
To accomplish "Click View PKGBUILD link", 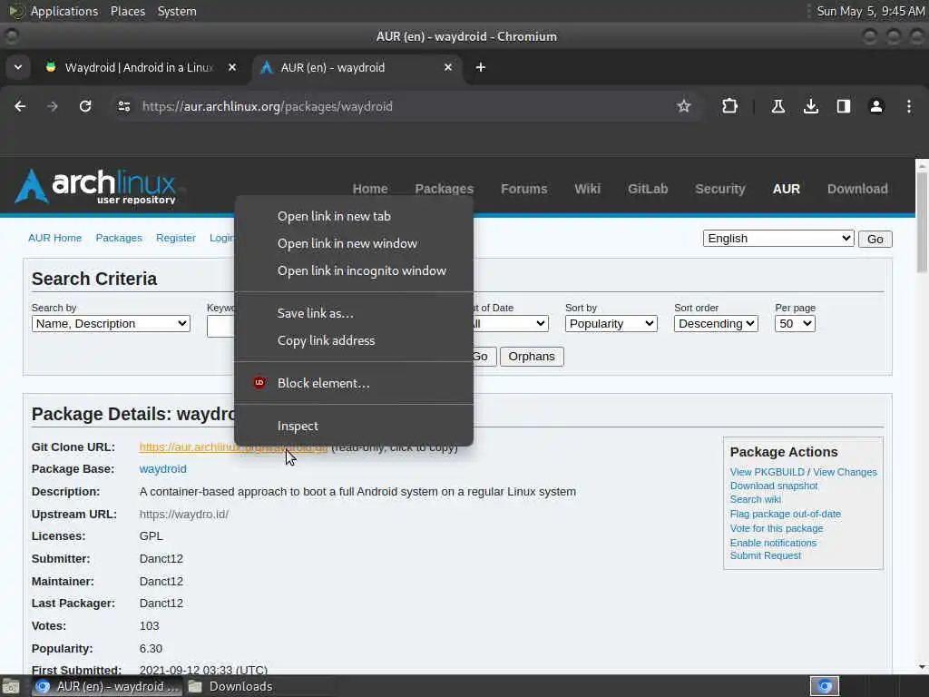I will tap(768, 472).
